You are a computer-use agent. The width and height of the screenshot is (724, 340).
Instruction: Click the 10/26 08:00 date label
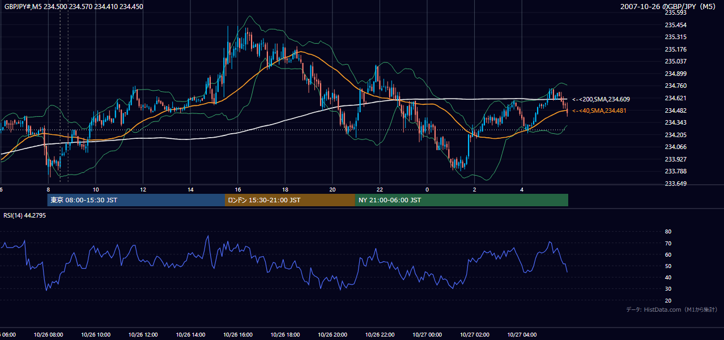pos(48,335)
